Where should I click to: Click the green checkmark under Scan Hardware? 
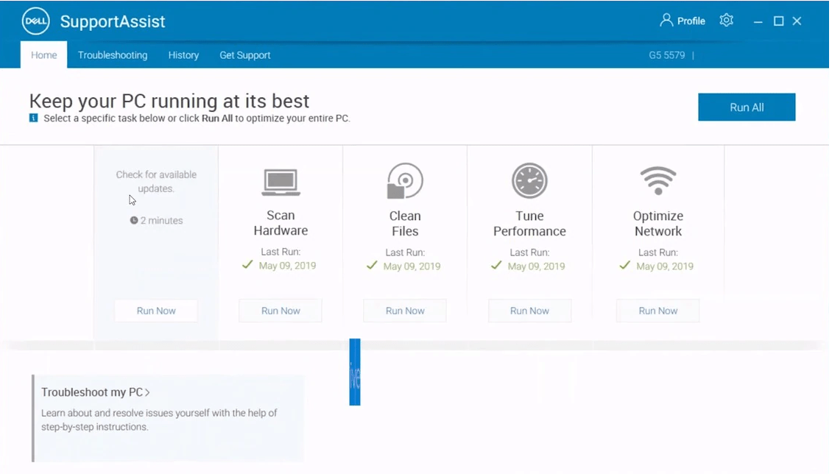pos(247,264)
